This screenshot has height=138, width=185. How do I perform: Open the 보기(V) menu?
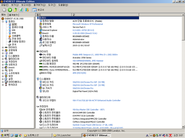[x=15, y=5]
